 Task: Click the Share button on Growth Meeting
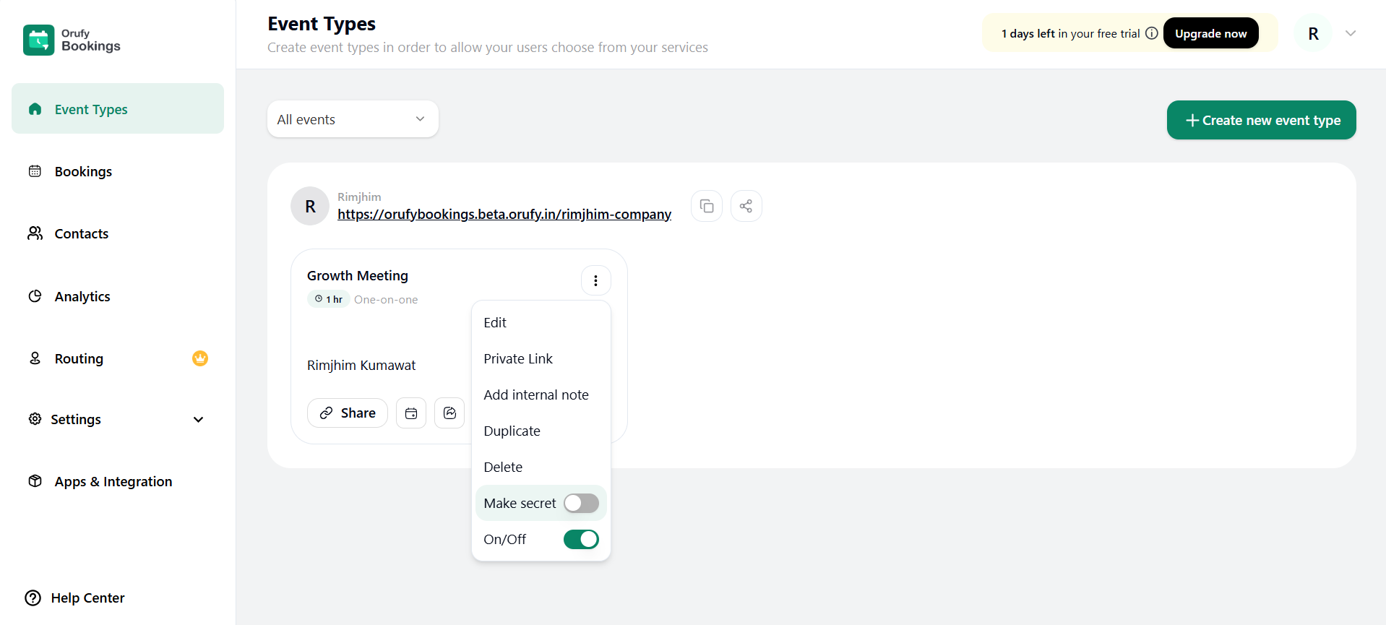click(348, 413)
